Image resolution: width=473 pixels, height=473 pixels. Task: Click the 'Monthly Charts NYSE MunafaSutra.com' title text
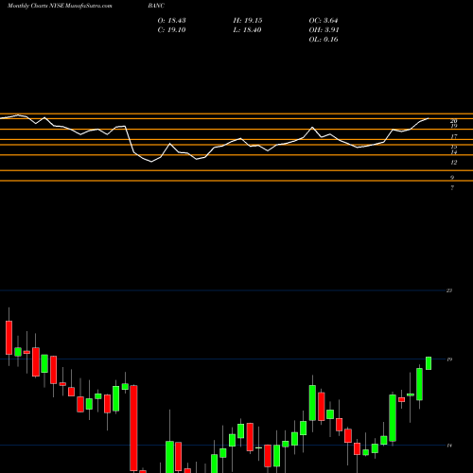coord(60,6)
